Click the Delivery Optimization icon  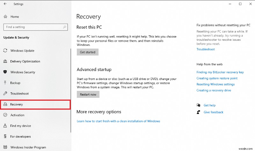pyautogui.click(x=5, y=61)
